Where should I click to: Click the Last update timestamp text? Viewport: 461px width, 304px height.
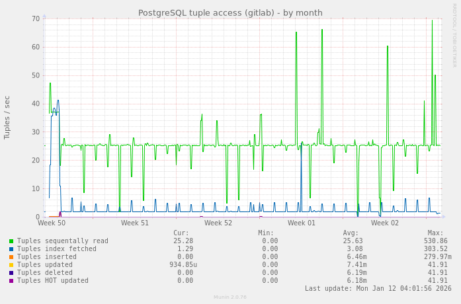tap(378, 288)
